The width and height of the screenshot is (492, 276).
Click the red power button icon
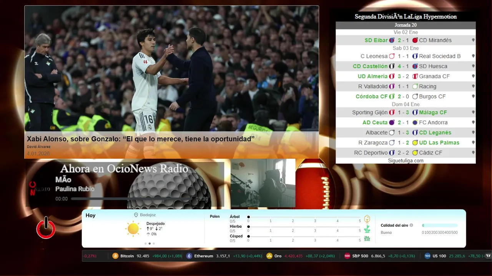coord(46,228)
